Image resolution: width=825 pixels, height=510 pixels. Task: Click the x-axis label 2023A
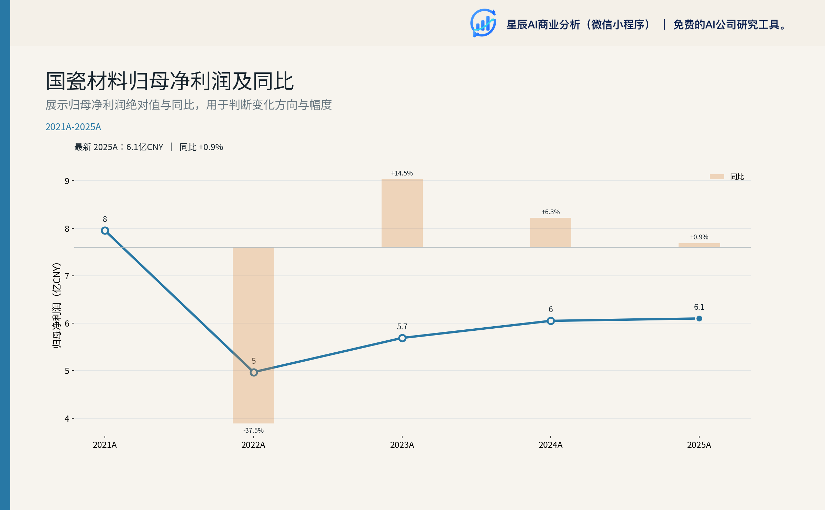(x=402, y=445)
